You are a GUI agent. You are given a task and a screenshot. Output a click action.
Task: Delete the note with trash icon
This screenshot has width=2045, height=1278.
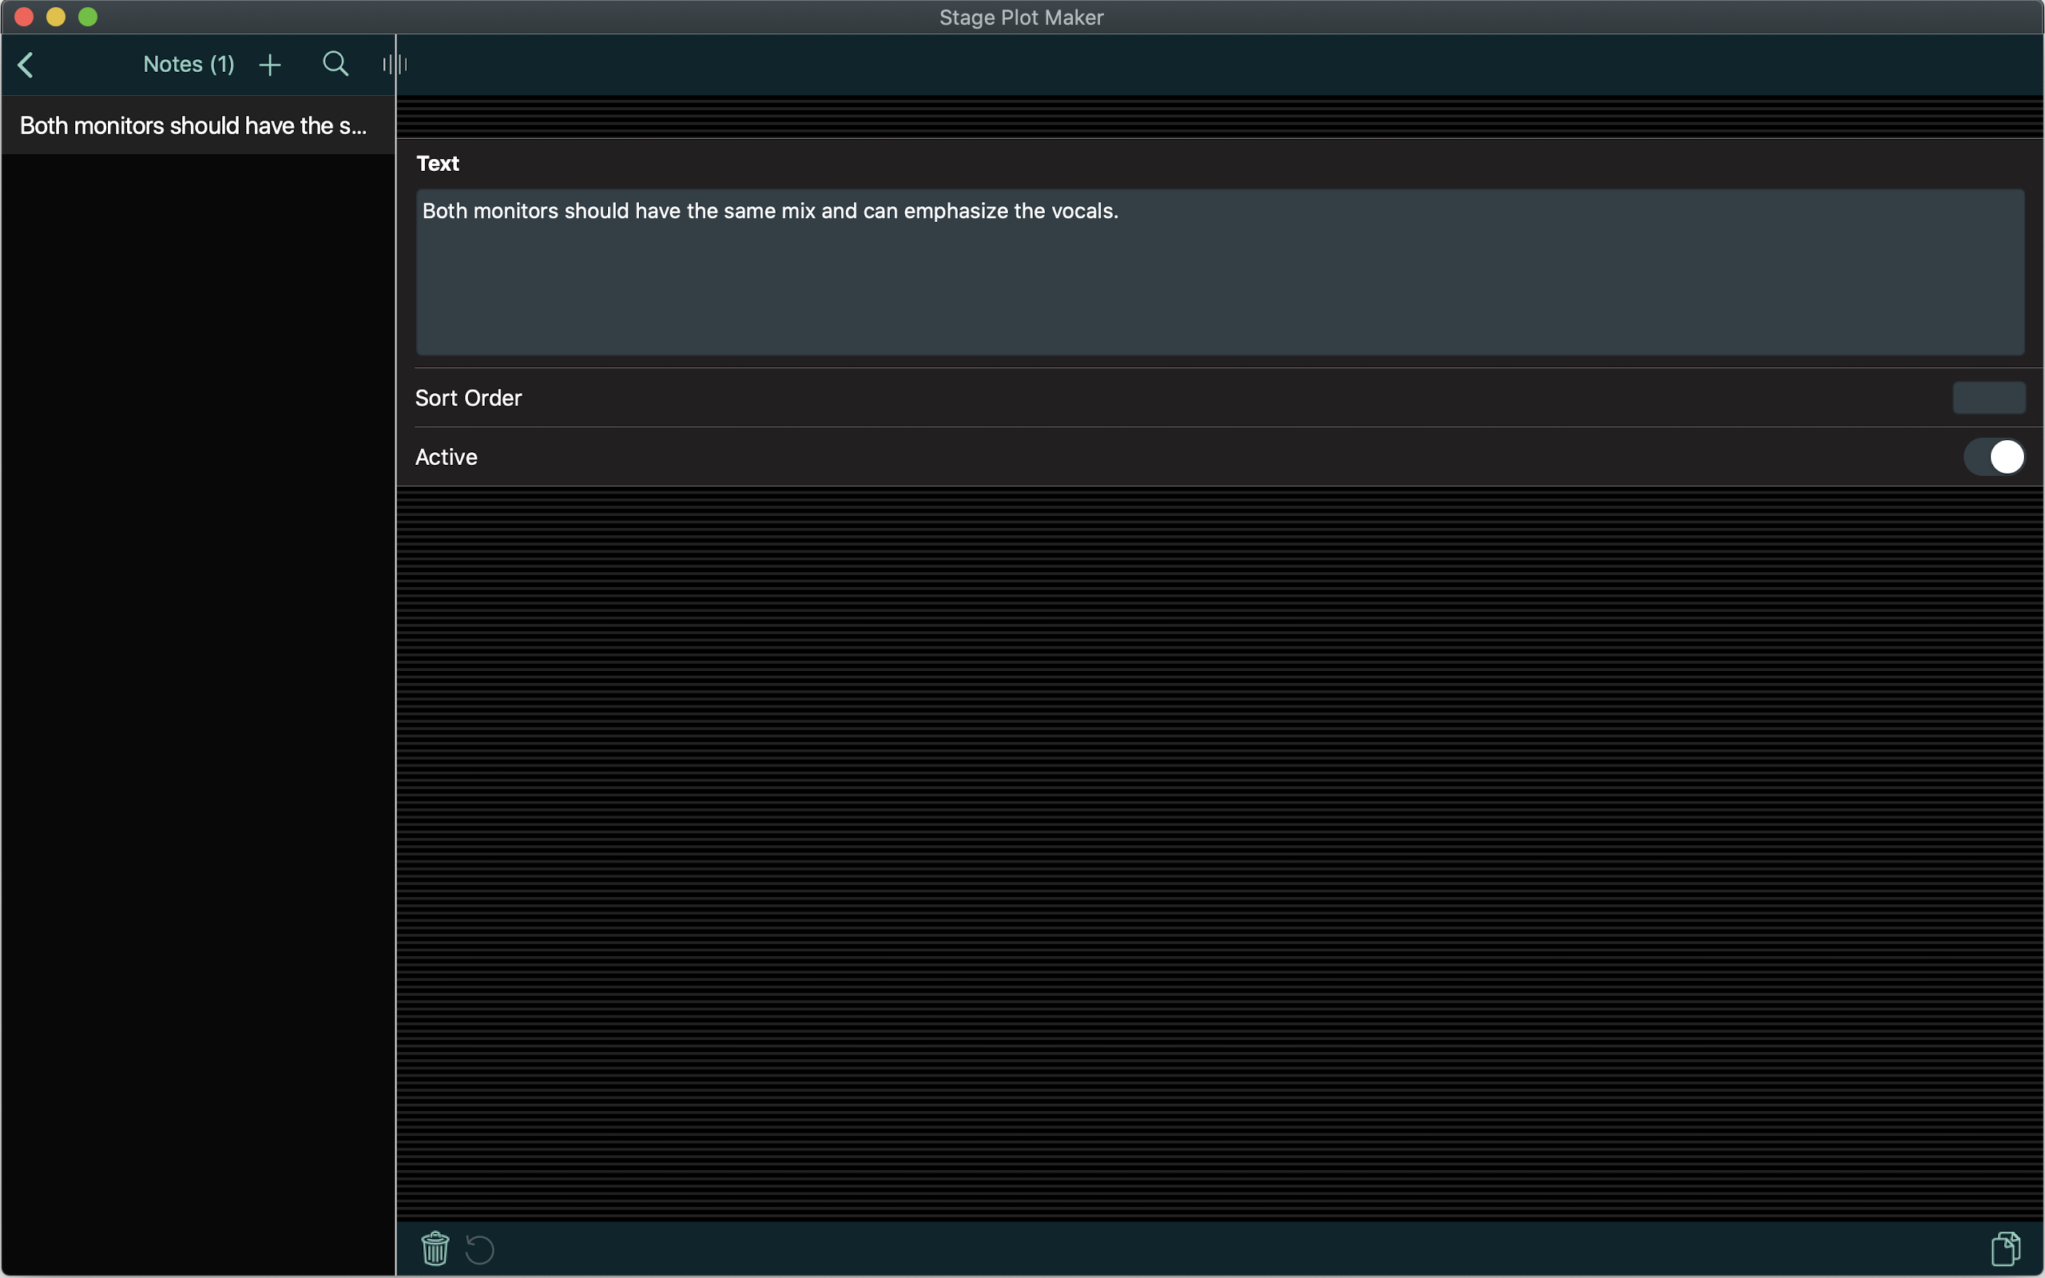pyautogui.click(x=435, y=1248)
